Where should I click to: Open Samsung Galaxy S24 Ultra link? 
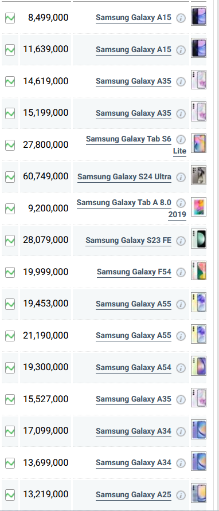point(124,177)
